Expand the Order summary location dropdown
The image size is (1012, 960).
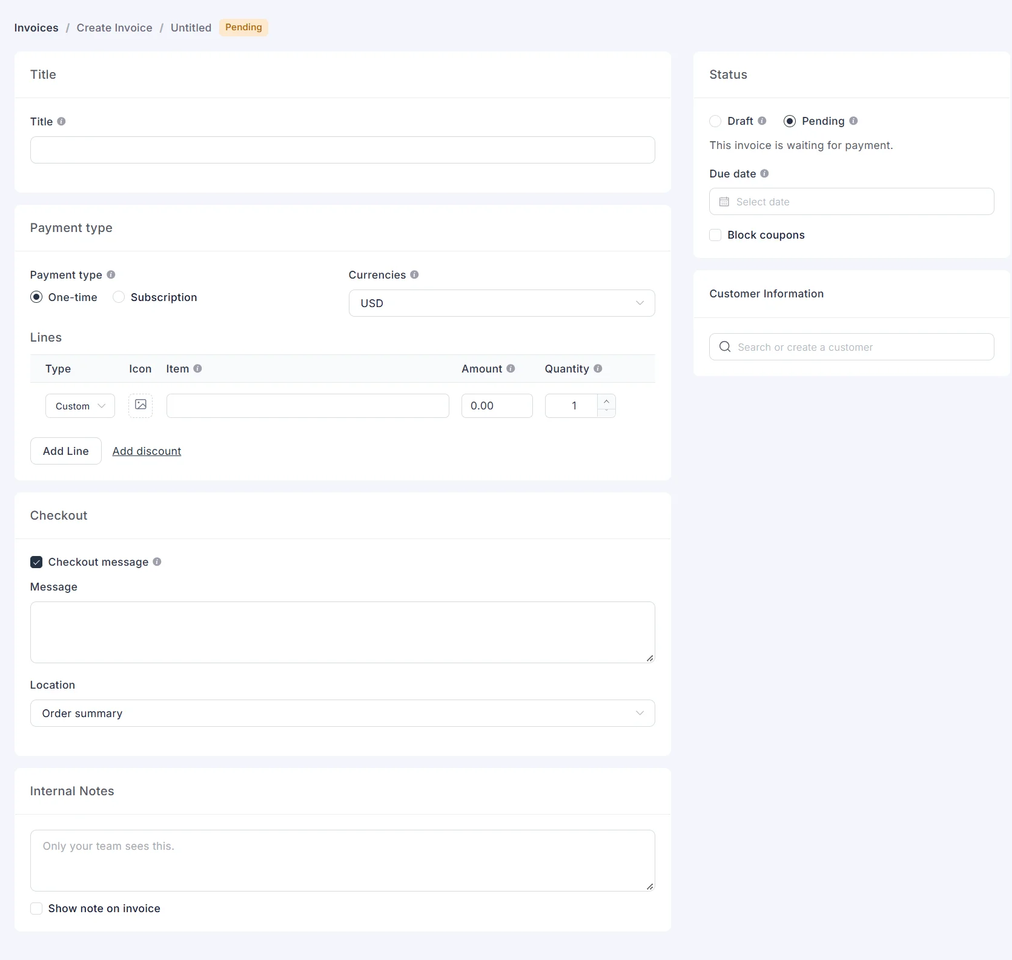[x=342, y=713]
